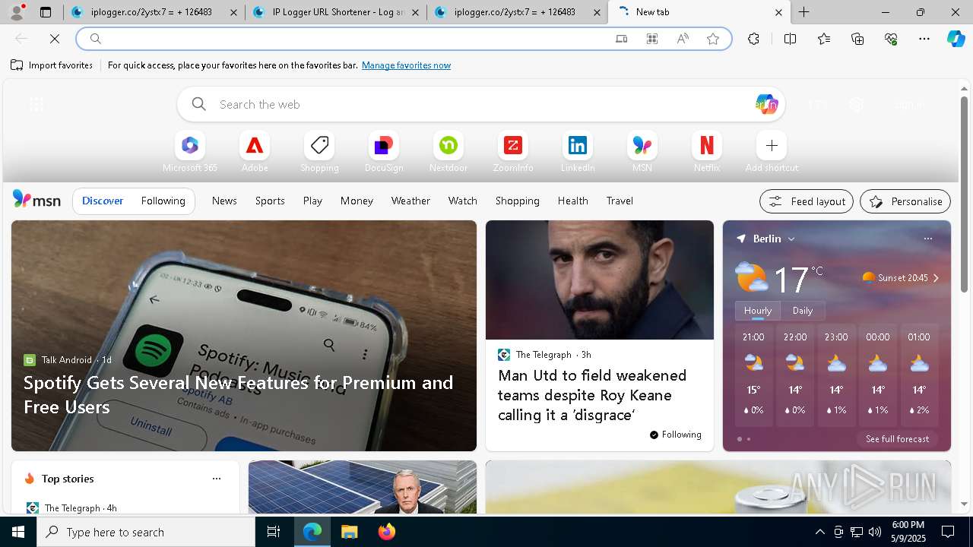The width and height of the screenshot is (973, 547).
Task: Open Task View on the taskbar
Action: pos(274,532)
